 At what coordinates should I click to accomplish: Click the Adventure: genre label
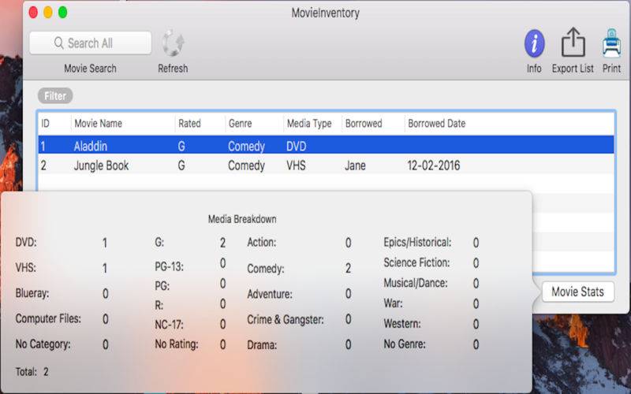click(x=270, y=294)
